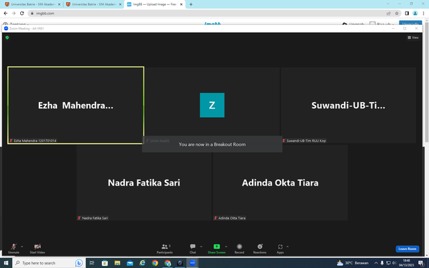Expand chat options arrow next to Chat

pyautogui.click(x=201, y=247)
